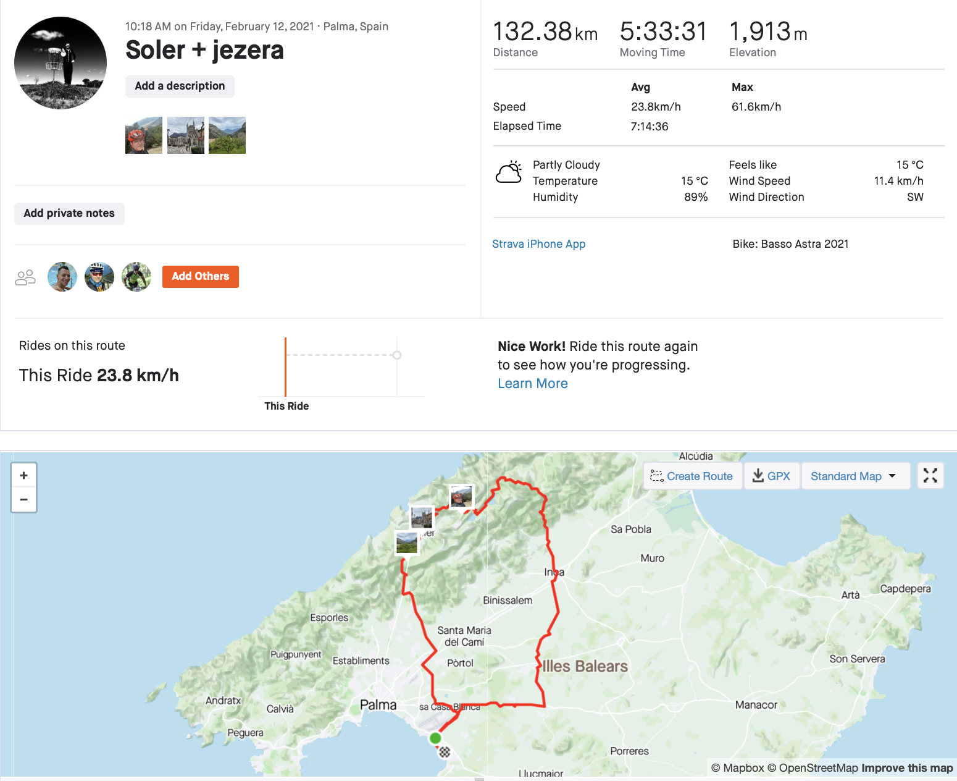Image resolution: width=957 pixels, height=781 pixels.
Task: Open the green hills photo thumbnail
Action: click(227, 135)
